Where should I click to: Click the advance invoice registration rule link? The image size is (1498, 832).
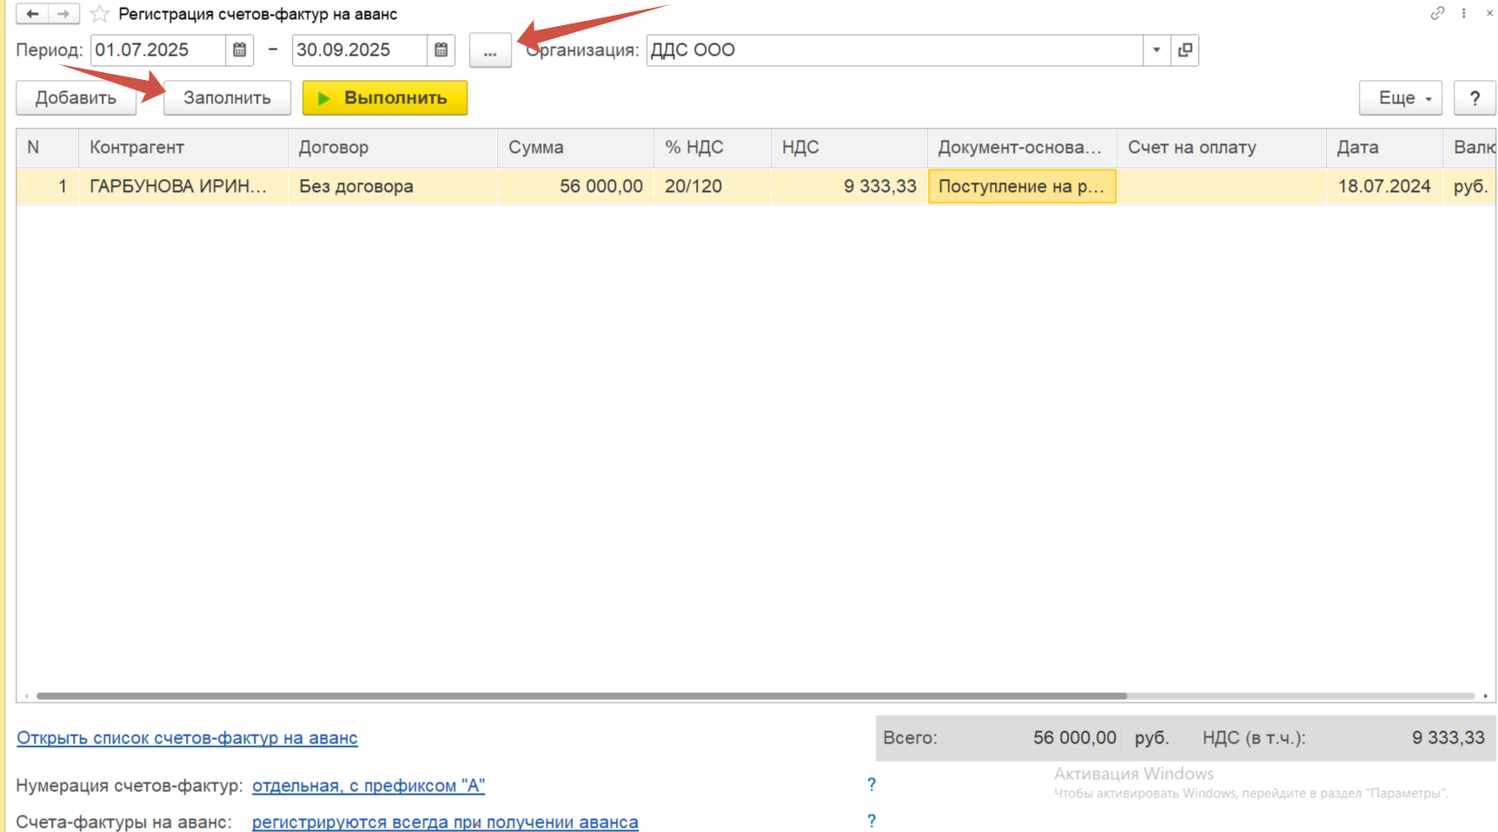pos(445,822)
